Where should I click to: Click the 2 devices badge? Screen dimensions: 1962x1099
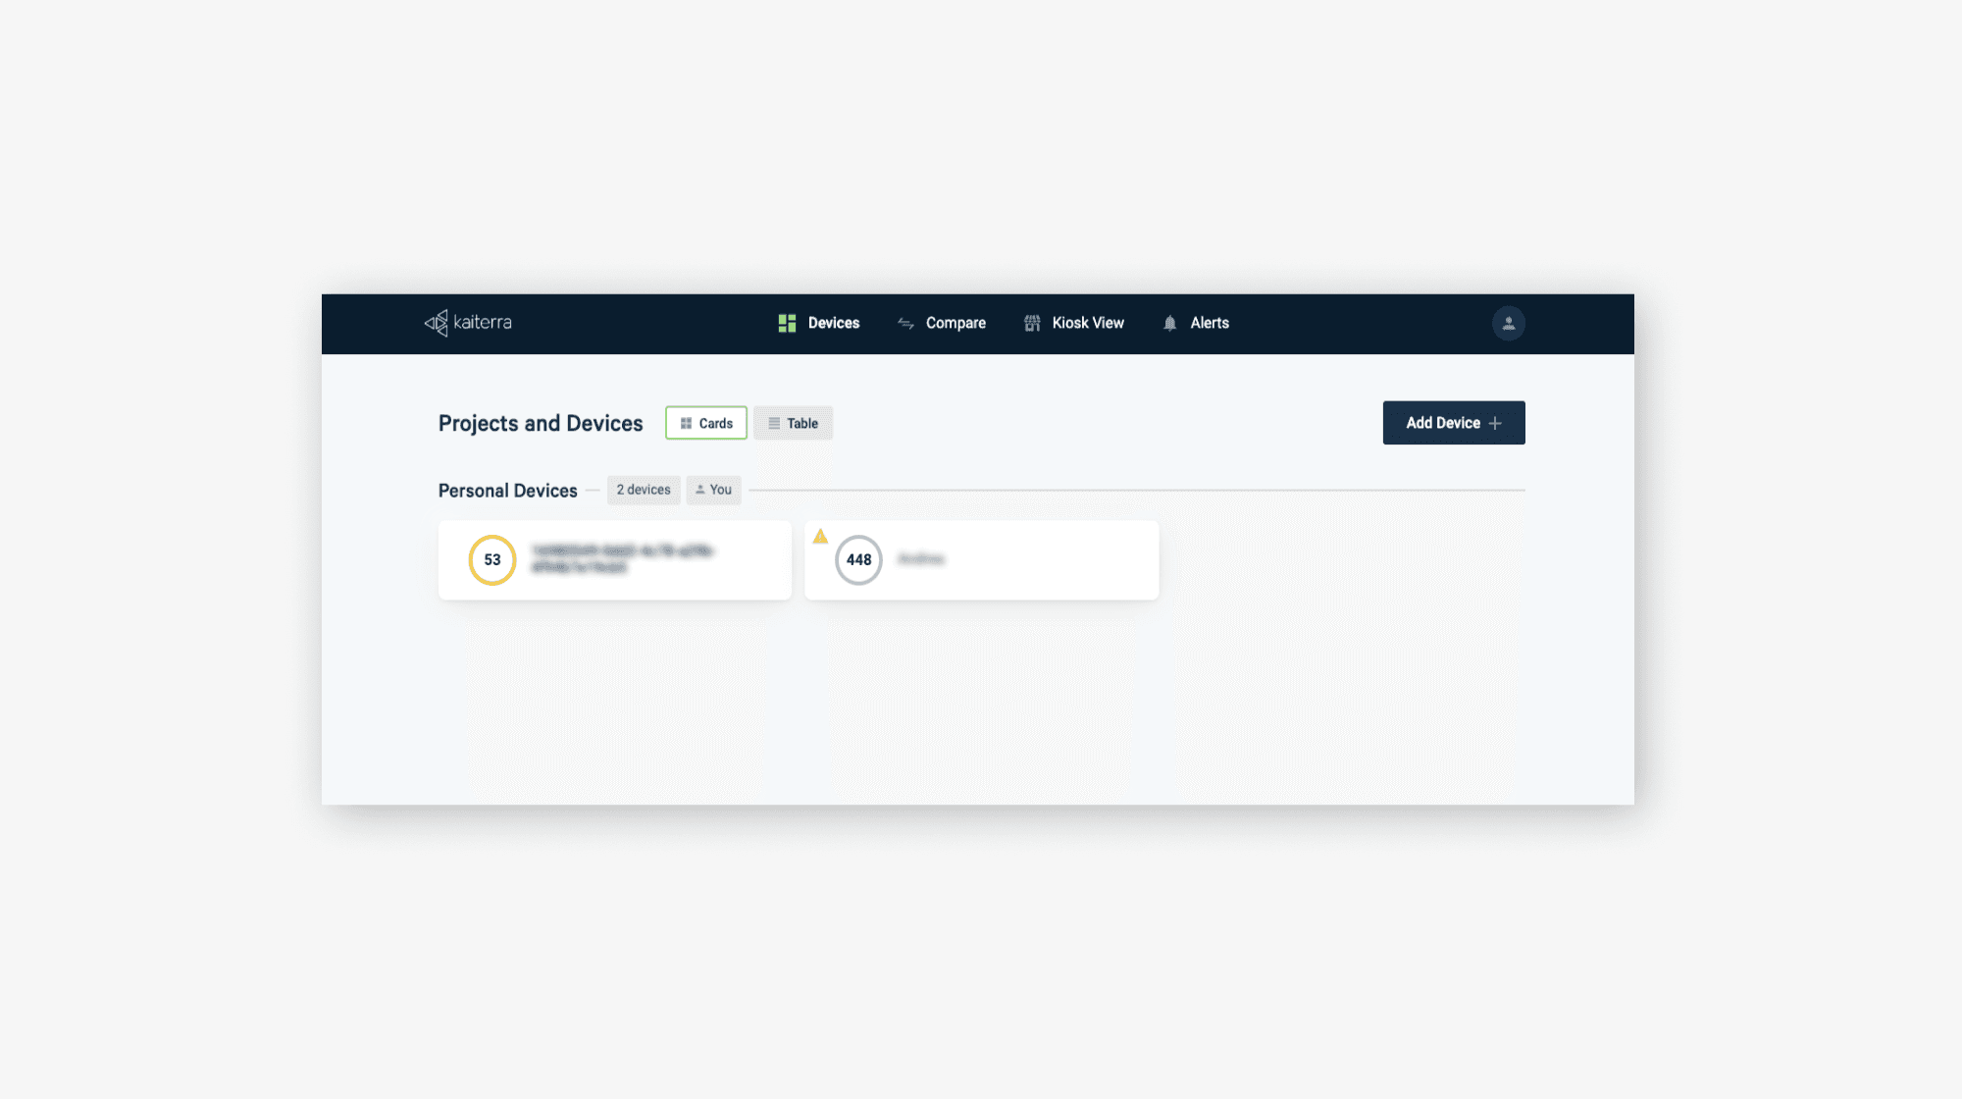click(644, 490)
